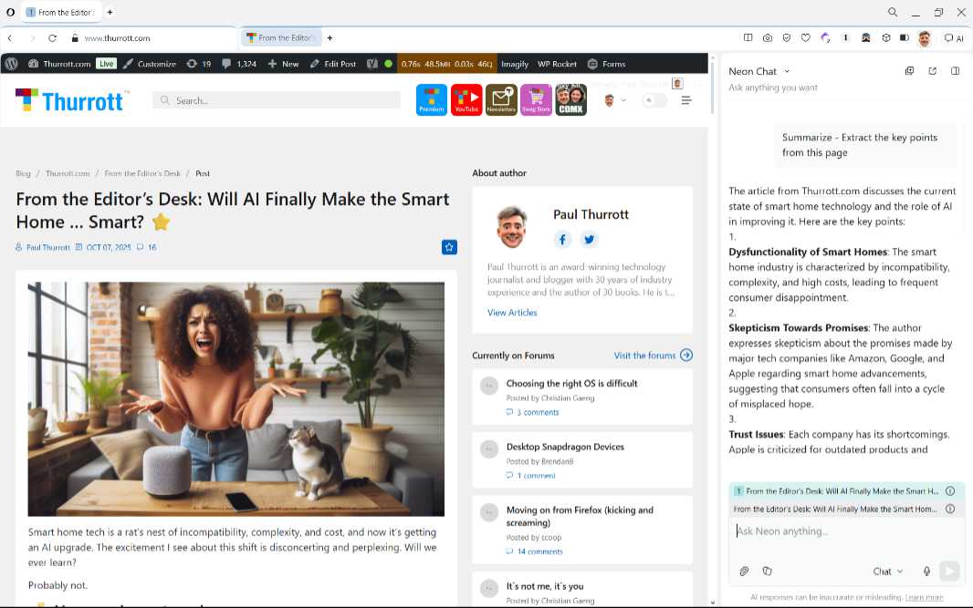
Task: Open the article hero image
Action: [235, 399]
